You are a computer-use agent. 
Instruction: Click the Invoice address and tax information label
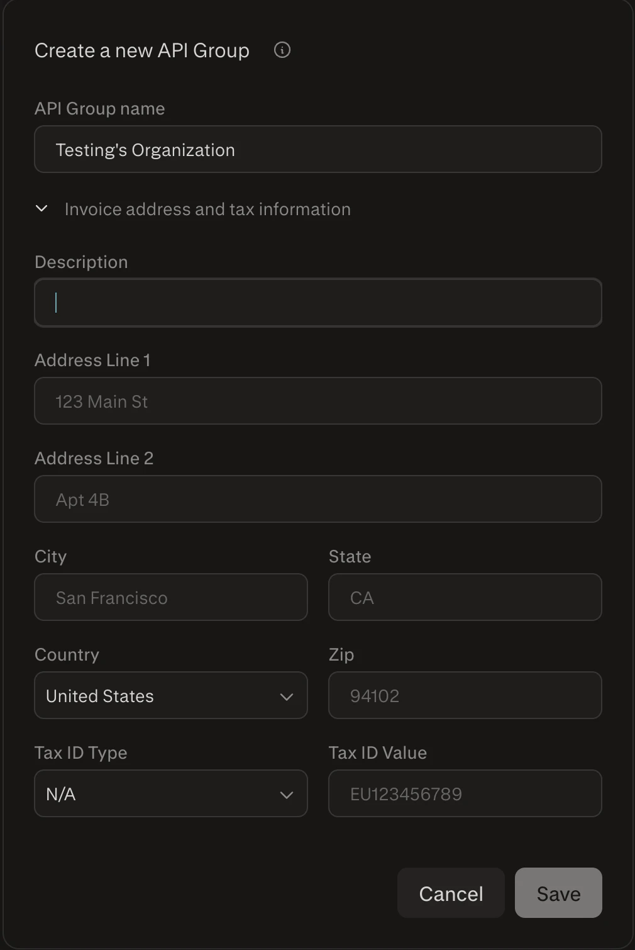pos(207,209)
